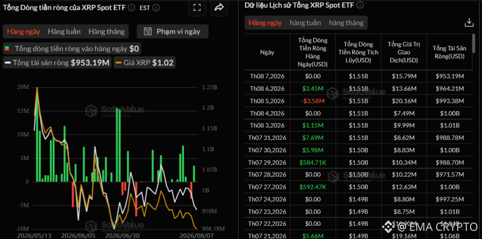Viewport: 482px width, 239px height.
Task: Click the $592.47K net flow value
Action: pyautogui.click(x=313, y=187)
